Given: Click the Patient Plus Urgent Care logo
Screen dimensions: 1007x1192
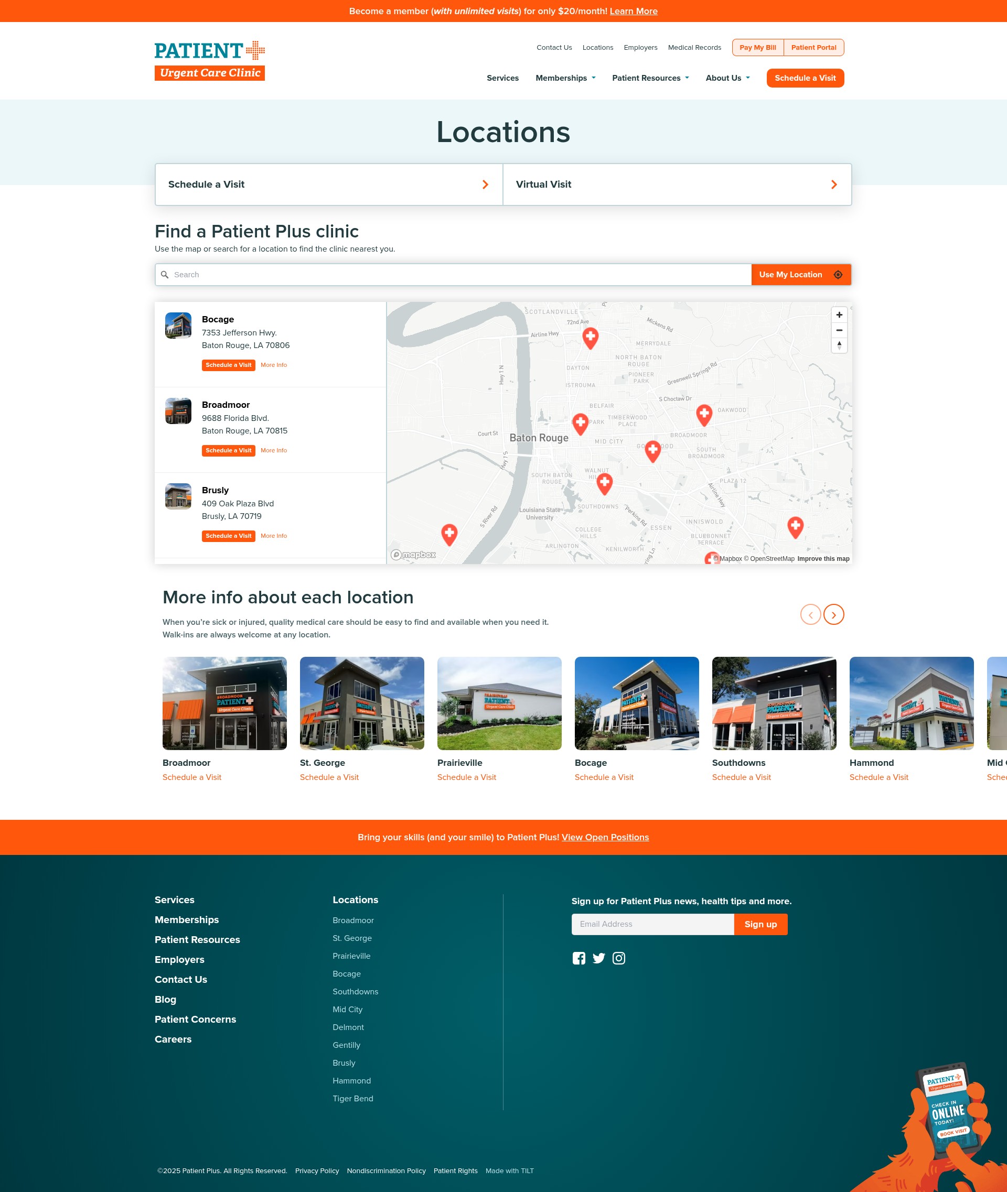Looking at the screenshot, I should tap(209, 60).
